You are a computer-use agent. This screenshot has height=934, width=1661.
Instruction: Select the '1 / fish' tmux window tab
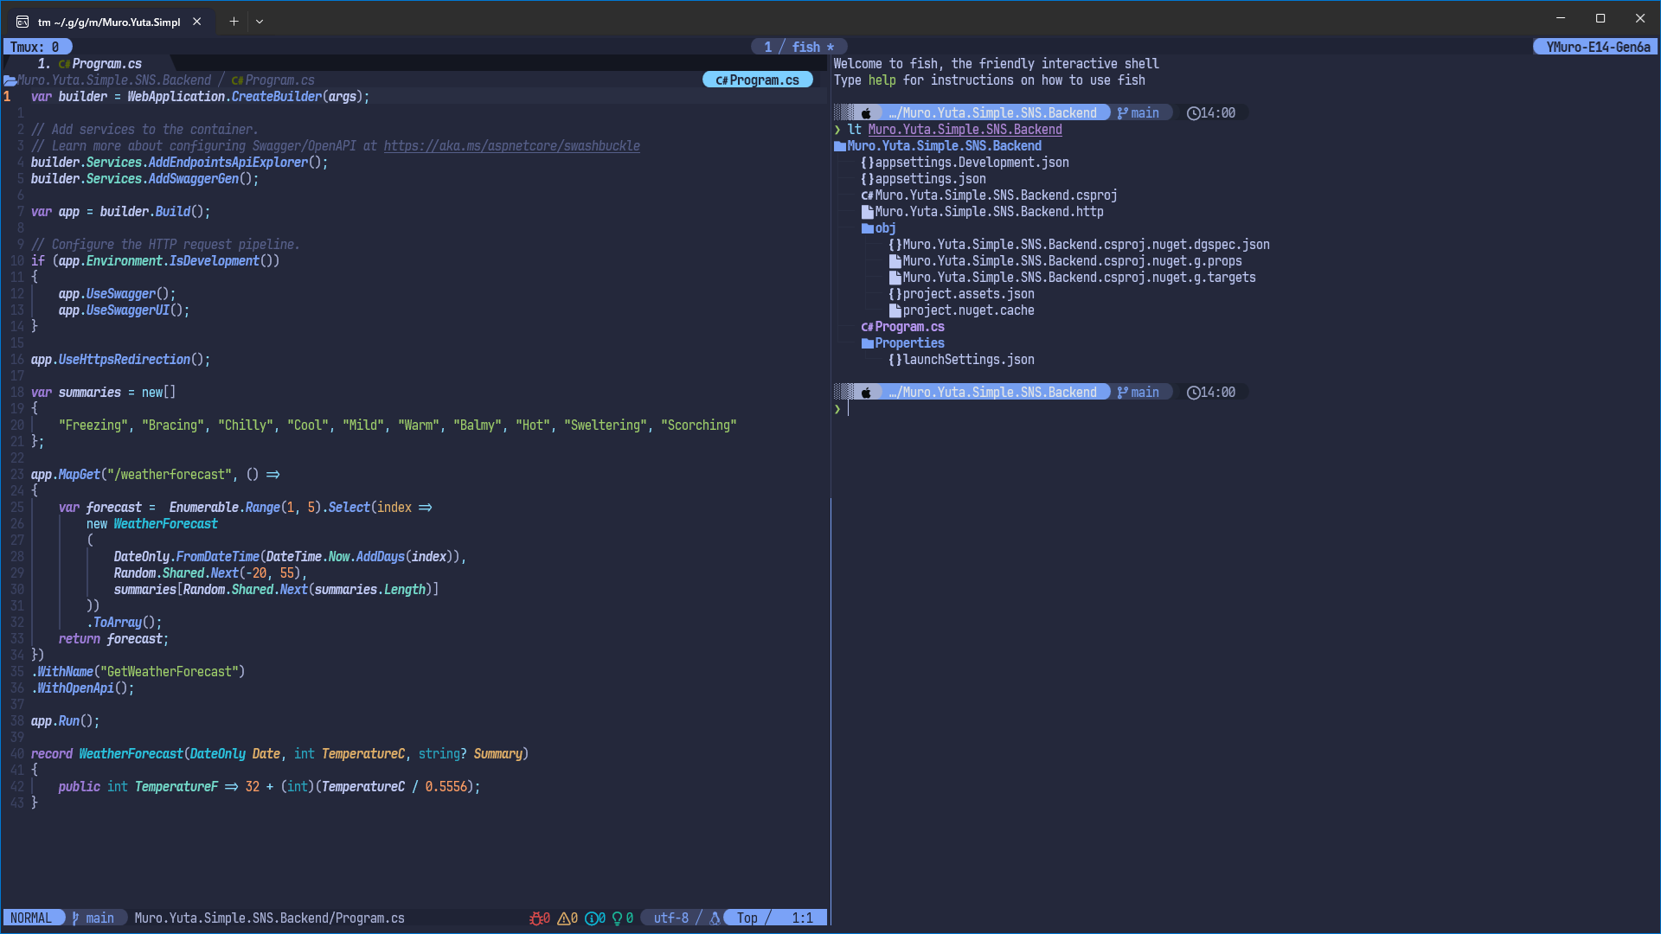(799, 47)
